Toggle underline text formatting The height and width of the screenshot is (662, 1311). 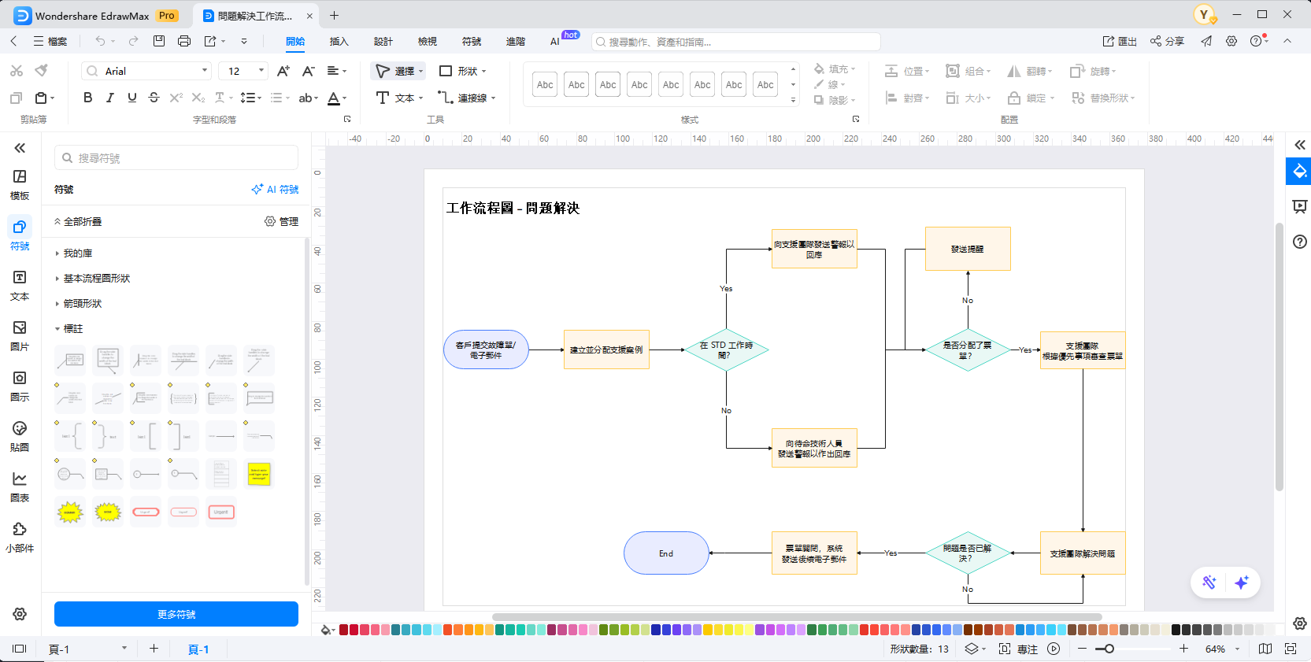tap(131, 98)
